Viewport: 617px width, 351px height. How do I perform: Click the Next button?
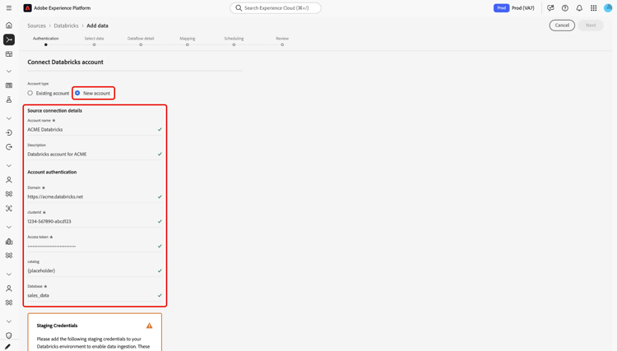tap(591, 25)
